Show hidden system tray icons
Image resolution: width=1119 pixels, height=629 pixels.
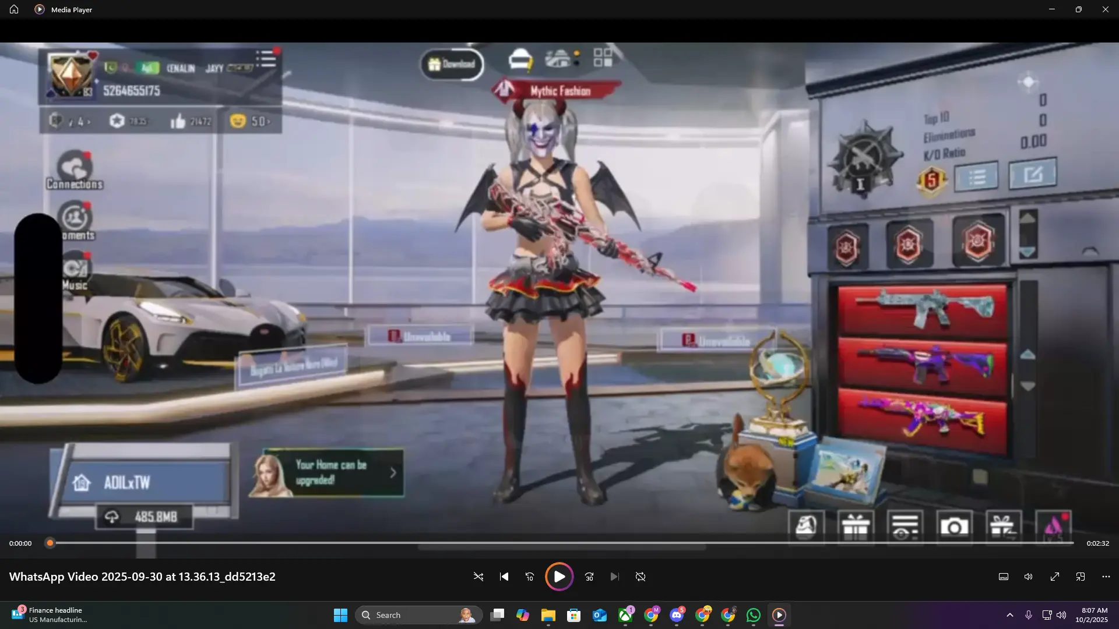coord(1010,615)
